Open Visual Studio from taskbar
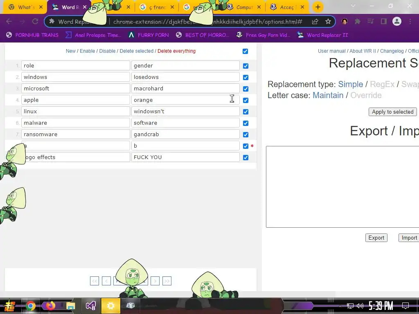419x314 pixels. pyautogui.click(x=90, y=306)
